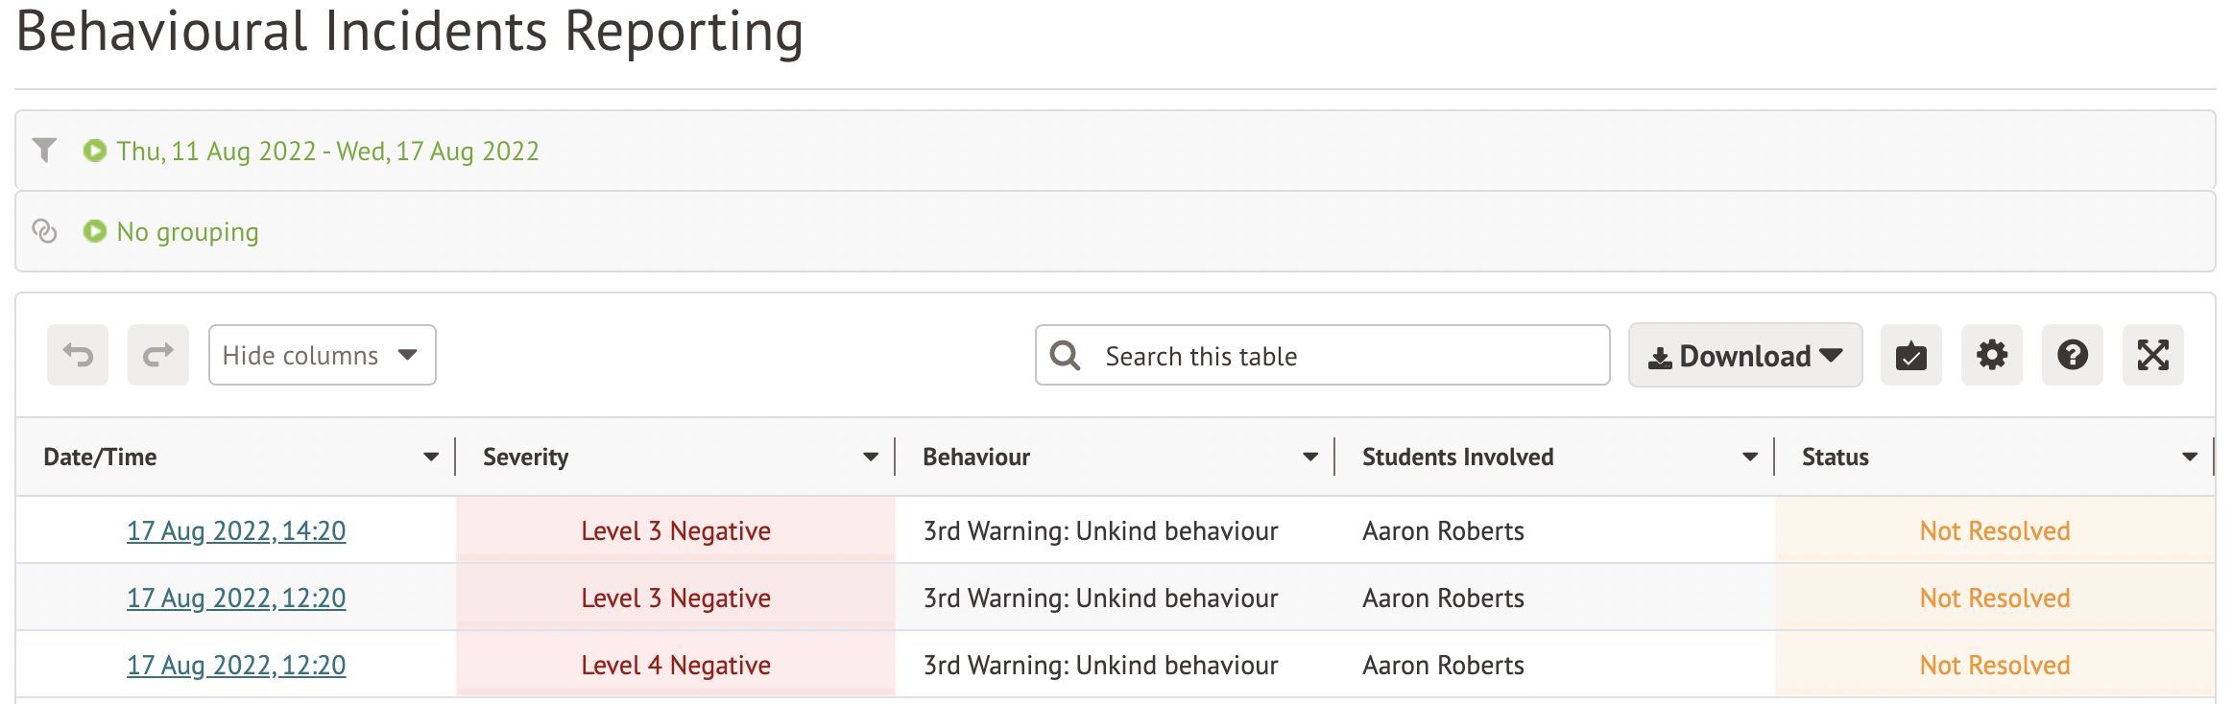Open Status column dropdown arrow
The width and height of the screenshot is (2233, 704).
coord(2190,458)
